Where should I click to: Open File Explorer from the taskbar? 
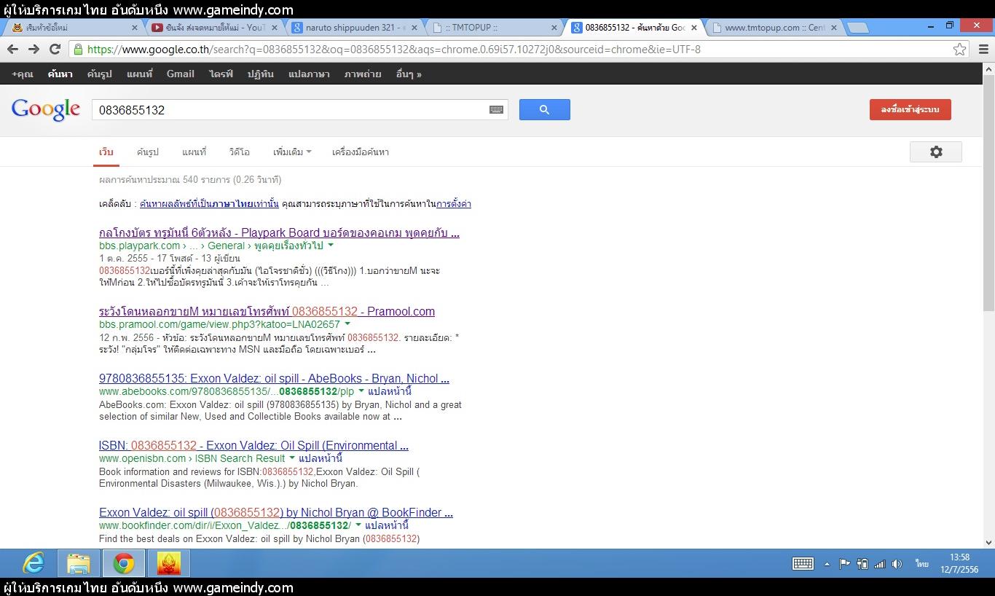(x=79, y=563)
